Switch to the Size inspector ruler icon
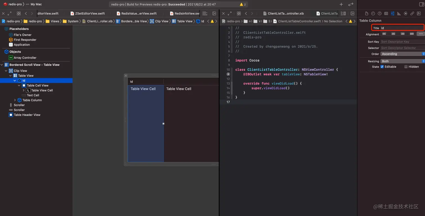Screen dimensions: 425x216 pyautogui.click(x=399, y=13)
